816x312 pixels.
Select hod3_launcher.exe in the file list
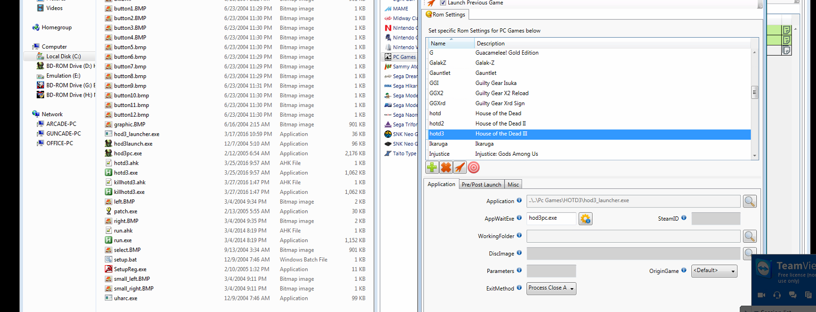click(136, 134)
